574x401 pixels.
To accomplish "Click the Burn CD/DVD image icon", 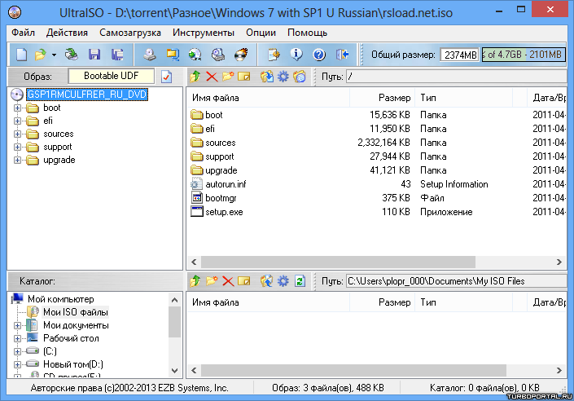I will click(241, 55).
